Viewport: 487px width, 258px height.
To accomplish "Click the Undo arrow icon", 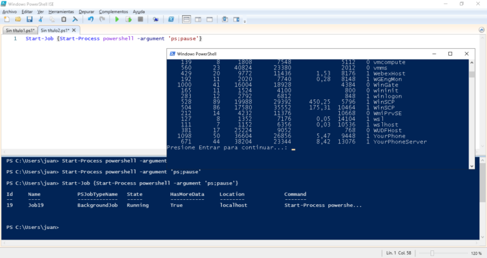I will [91, 20].
